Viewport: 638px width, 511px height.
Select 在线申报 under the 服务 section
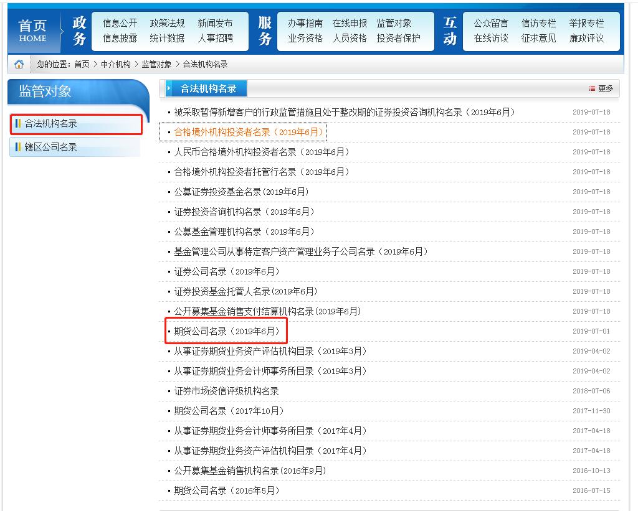click(x=349, y=22)
